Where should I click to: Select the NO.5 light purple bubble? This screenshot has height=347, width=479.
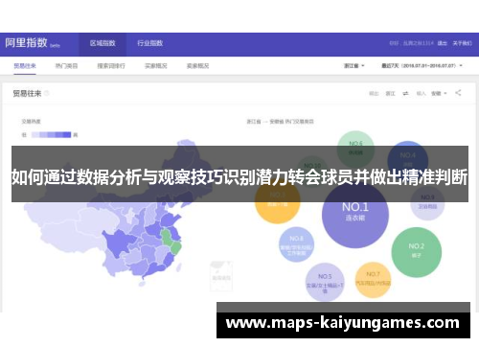tap(325, 282)
